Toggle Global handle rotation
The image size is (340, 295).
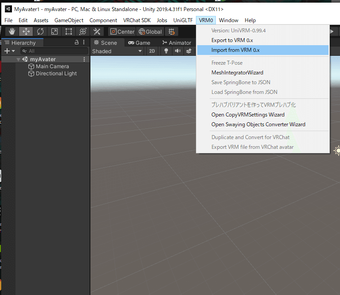150,31
